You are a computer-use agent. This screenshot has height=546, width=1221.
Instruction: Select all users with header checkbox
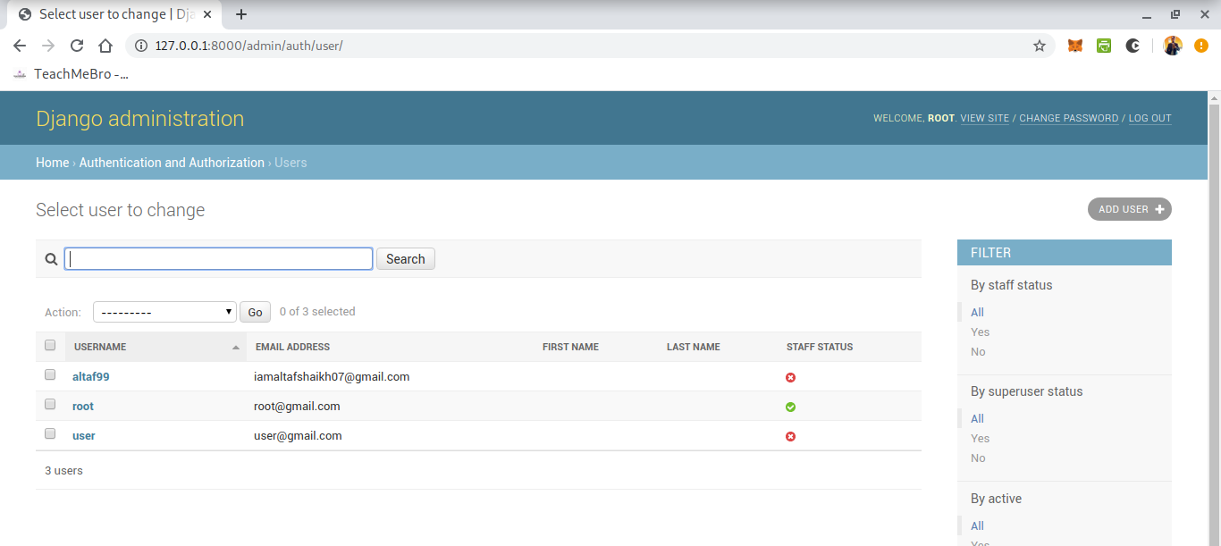[50, 346]
